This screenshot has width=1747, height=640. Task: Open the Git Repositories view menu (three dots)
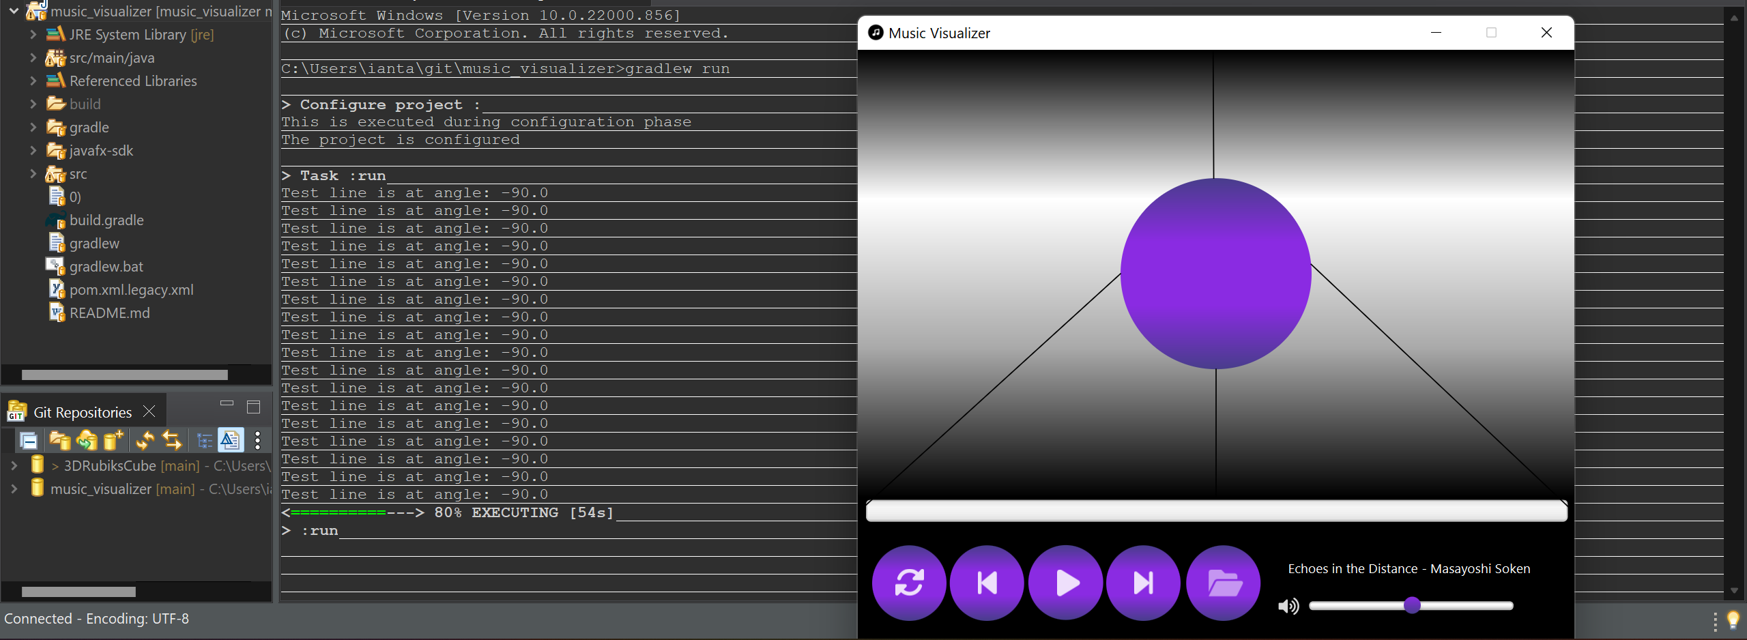pyautogui.click(x=257, y=441)
